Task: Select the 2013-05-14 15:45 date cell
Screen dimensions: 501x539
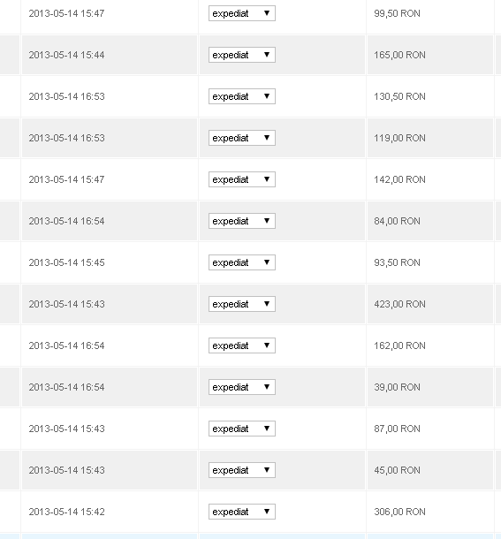Action: click(110, 262)
